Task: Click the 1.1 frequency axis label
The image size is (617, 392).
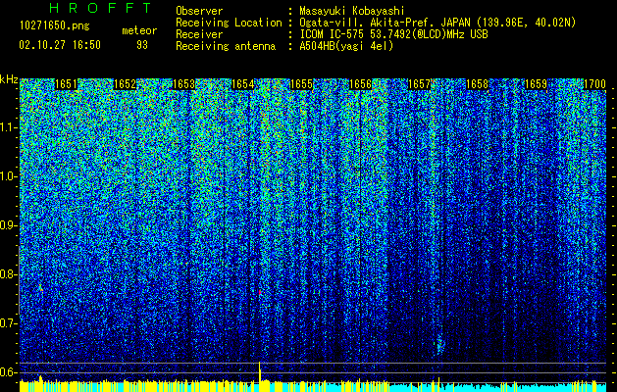Action: click(x=9, y=127)
